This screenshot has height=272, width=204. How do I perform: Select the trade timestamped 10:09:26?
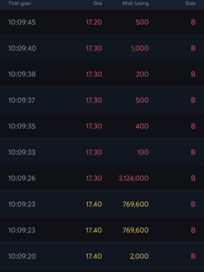click(x=102, y=178)
